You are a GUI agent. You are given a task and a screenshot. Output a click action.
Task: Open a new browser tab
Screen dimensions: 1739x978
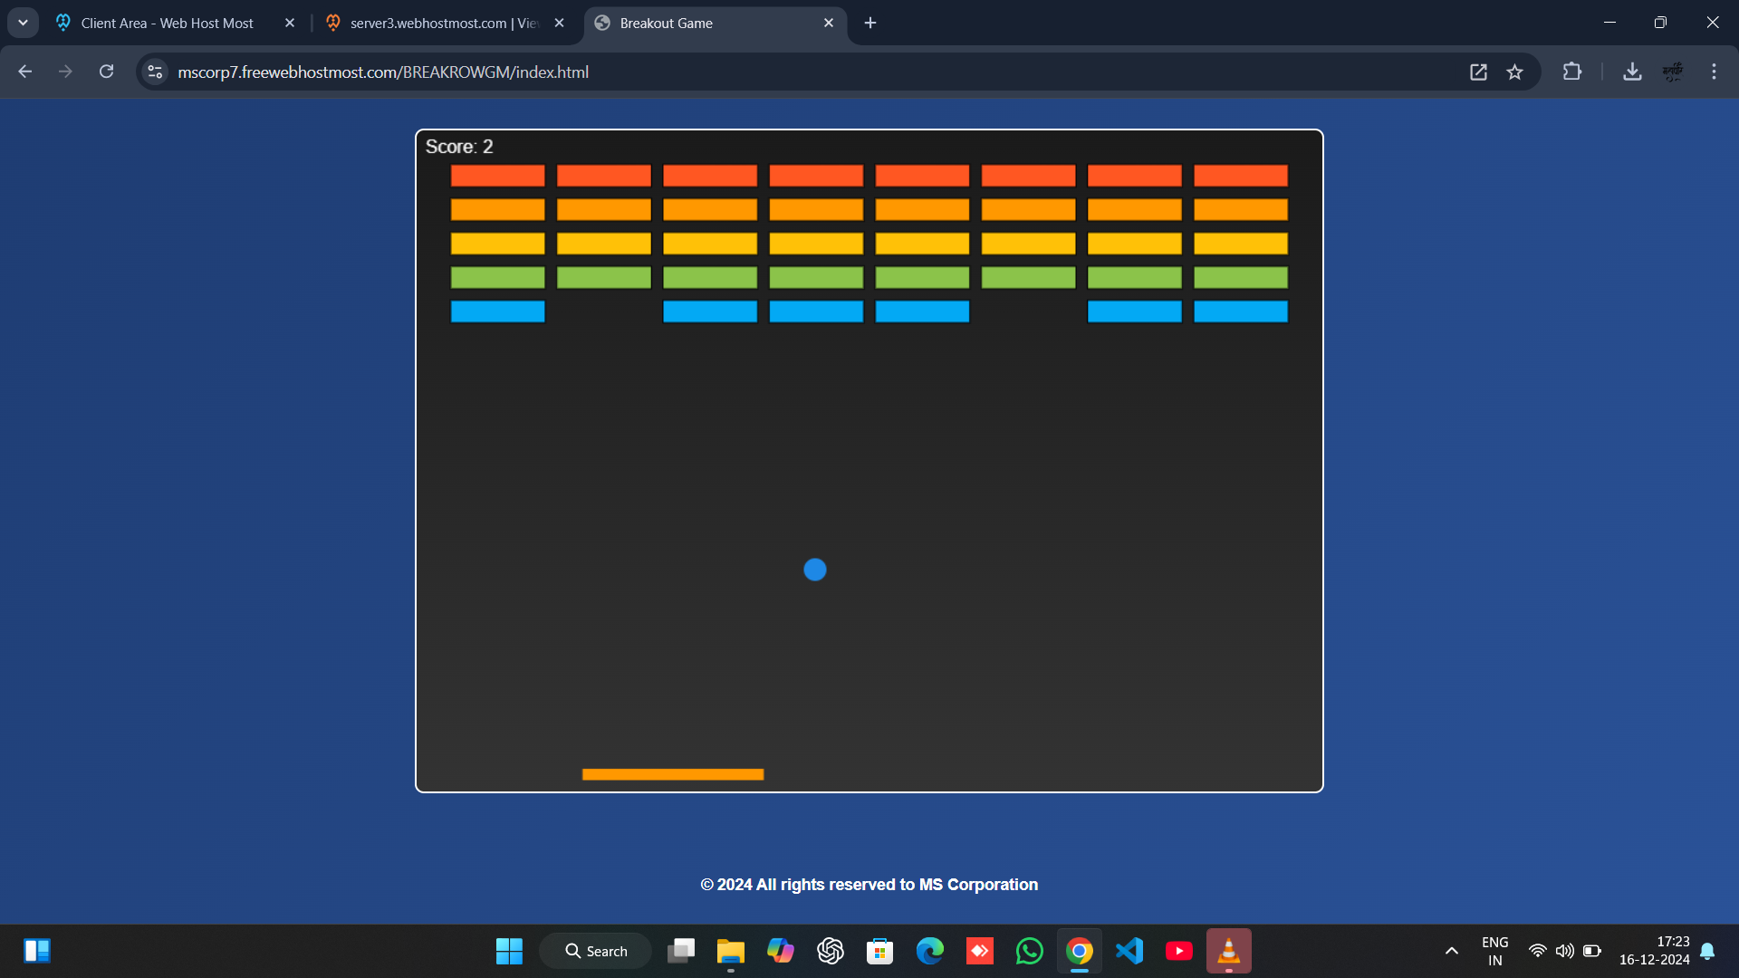click(870, 23)
